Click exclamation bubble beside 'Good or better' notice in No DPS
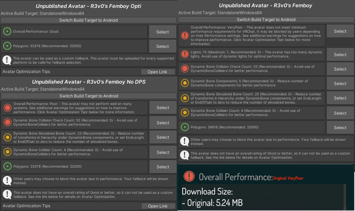This screenshot has width=355, height=211. 7,194
